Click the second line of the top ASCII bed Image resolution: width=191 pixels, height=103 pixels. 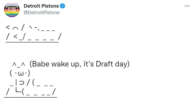[x=34, y=37]
